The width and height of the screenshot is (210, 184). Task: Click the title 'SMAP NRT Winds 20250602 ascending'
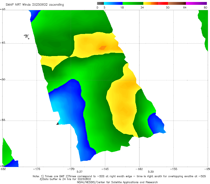click(35, 5)
